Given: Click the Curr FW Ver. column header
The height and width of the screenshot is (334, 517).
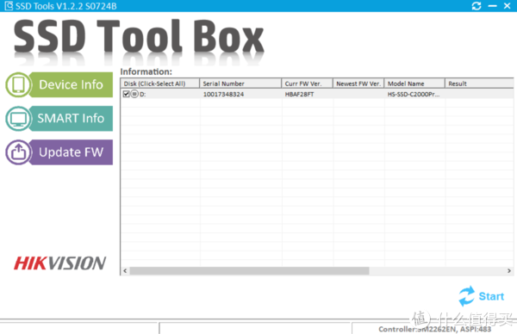Looking at the screenshot, I should 307,83.
